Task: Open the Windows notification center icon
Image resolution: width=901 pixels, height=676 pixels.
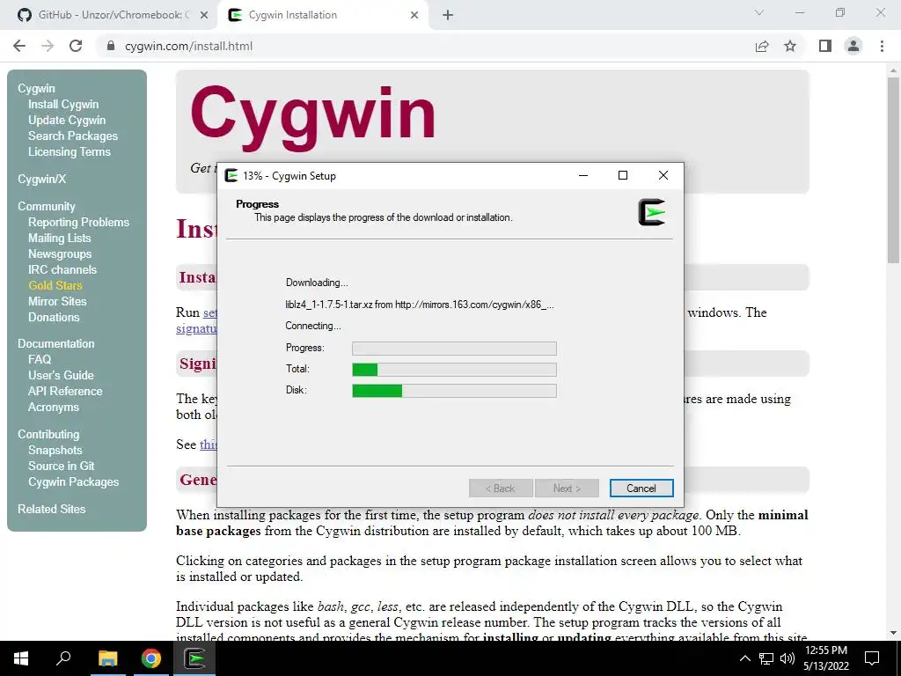Action: click(872, 658)
